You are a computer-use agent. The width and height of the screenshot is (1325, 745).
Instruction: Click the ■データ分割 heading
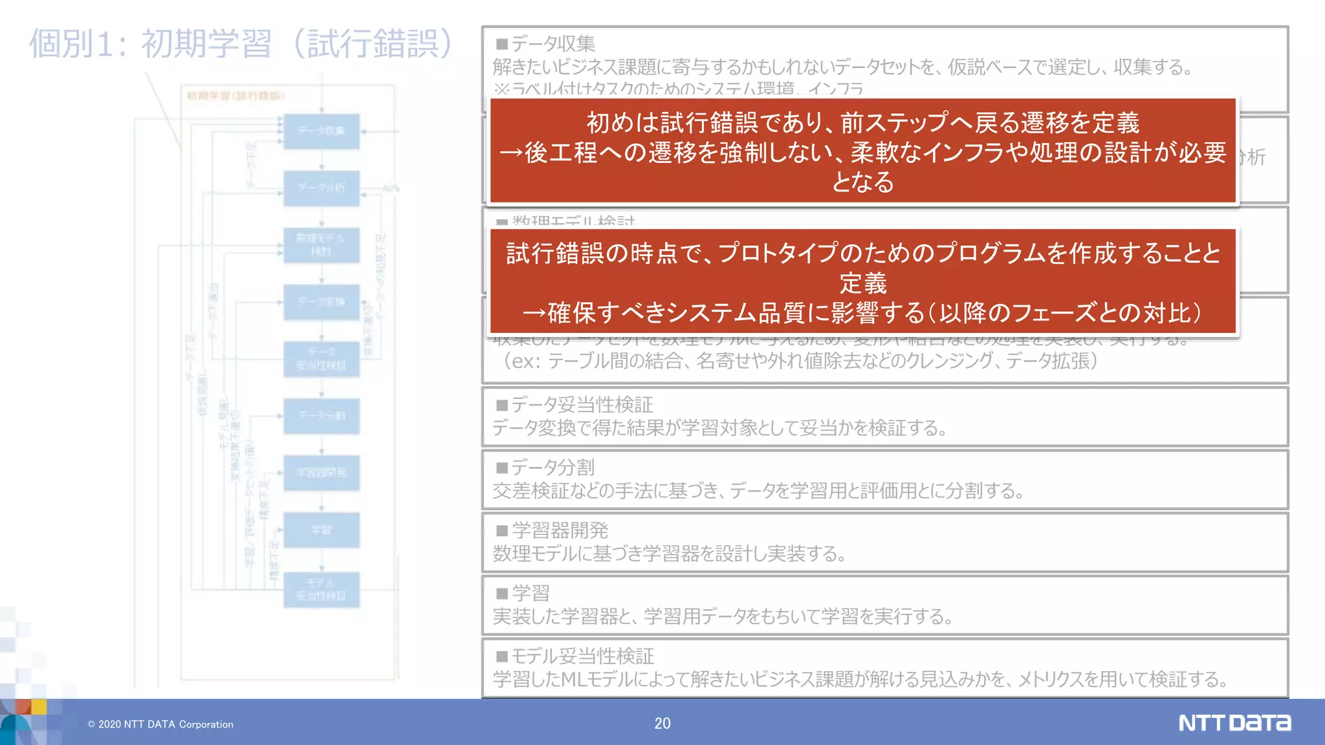click(x=545, y=468)
